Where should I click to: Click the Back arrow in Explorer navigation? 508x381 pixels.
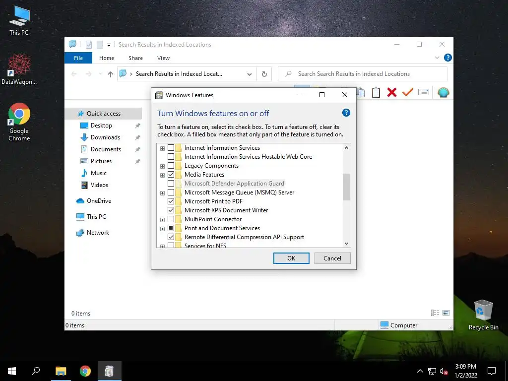74,74
